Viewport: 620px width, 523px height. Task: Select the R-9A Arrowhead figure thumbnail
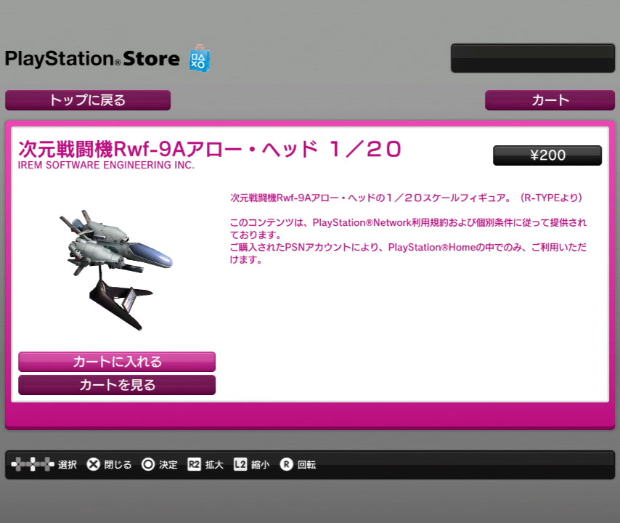pos(116,269)
